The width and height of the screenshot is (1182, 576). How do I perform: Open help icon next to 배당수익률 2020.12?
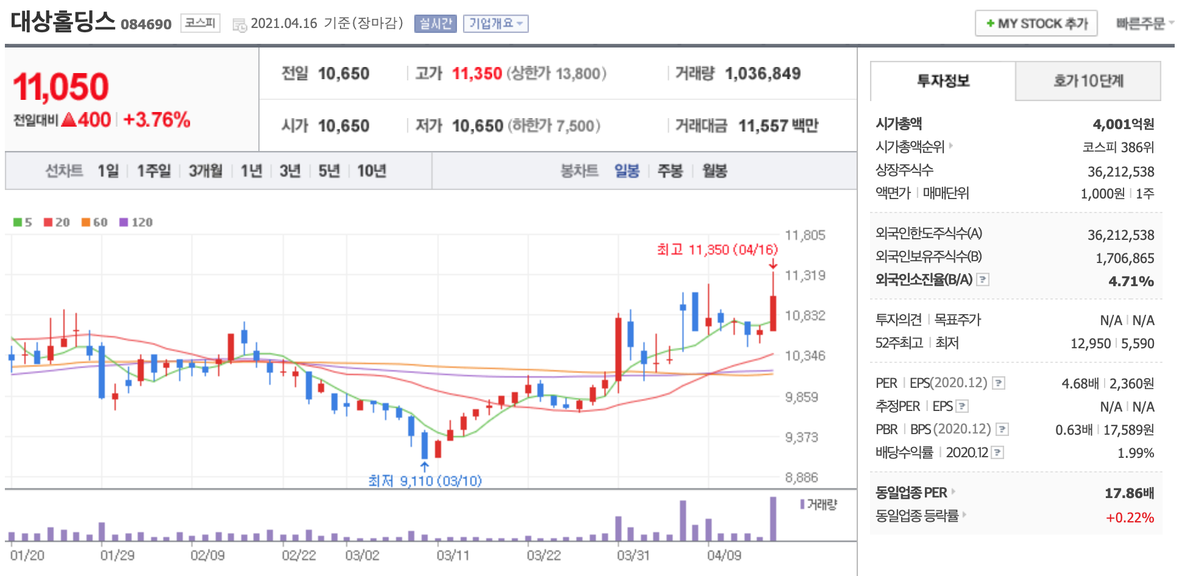(x=997, y=452)
